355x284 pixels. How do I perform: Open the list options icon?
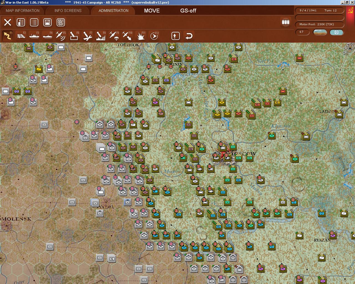point(34,22)
